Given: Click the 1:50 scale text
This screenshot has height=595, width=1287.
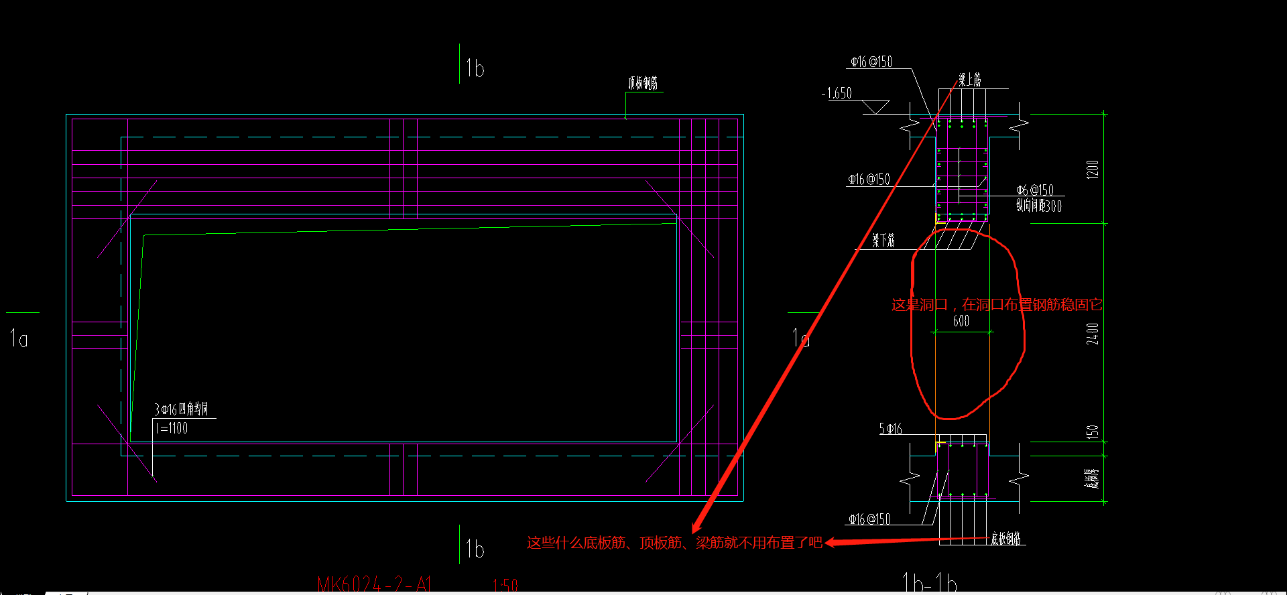Looking at the screenshot, I should [505, 586].
